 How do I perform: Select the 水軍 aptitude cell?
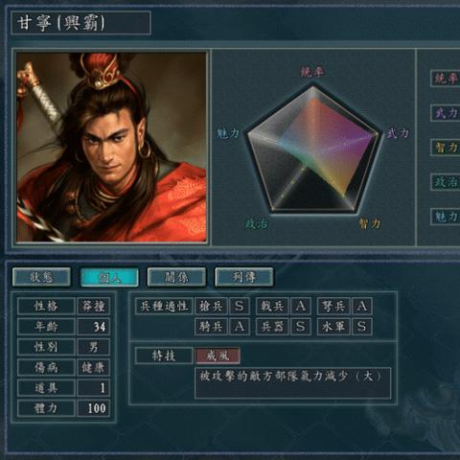345,327
